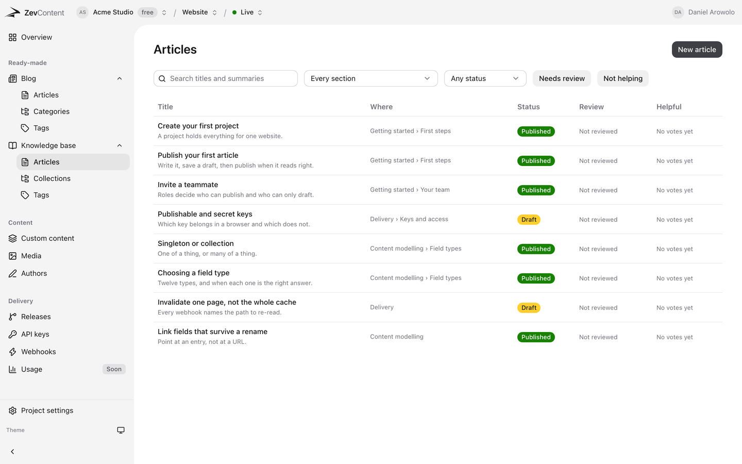Image resolution: width=742 pixels, height=464 pixels.
Task: Click the free plan badge
Action: [x=147, y=12]
